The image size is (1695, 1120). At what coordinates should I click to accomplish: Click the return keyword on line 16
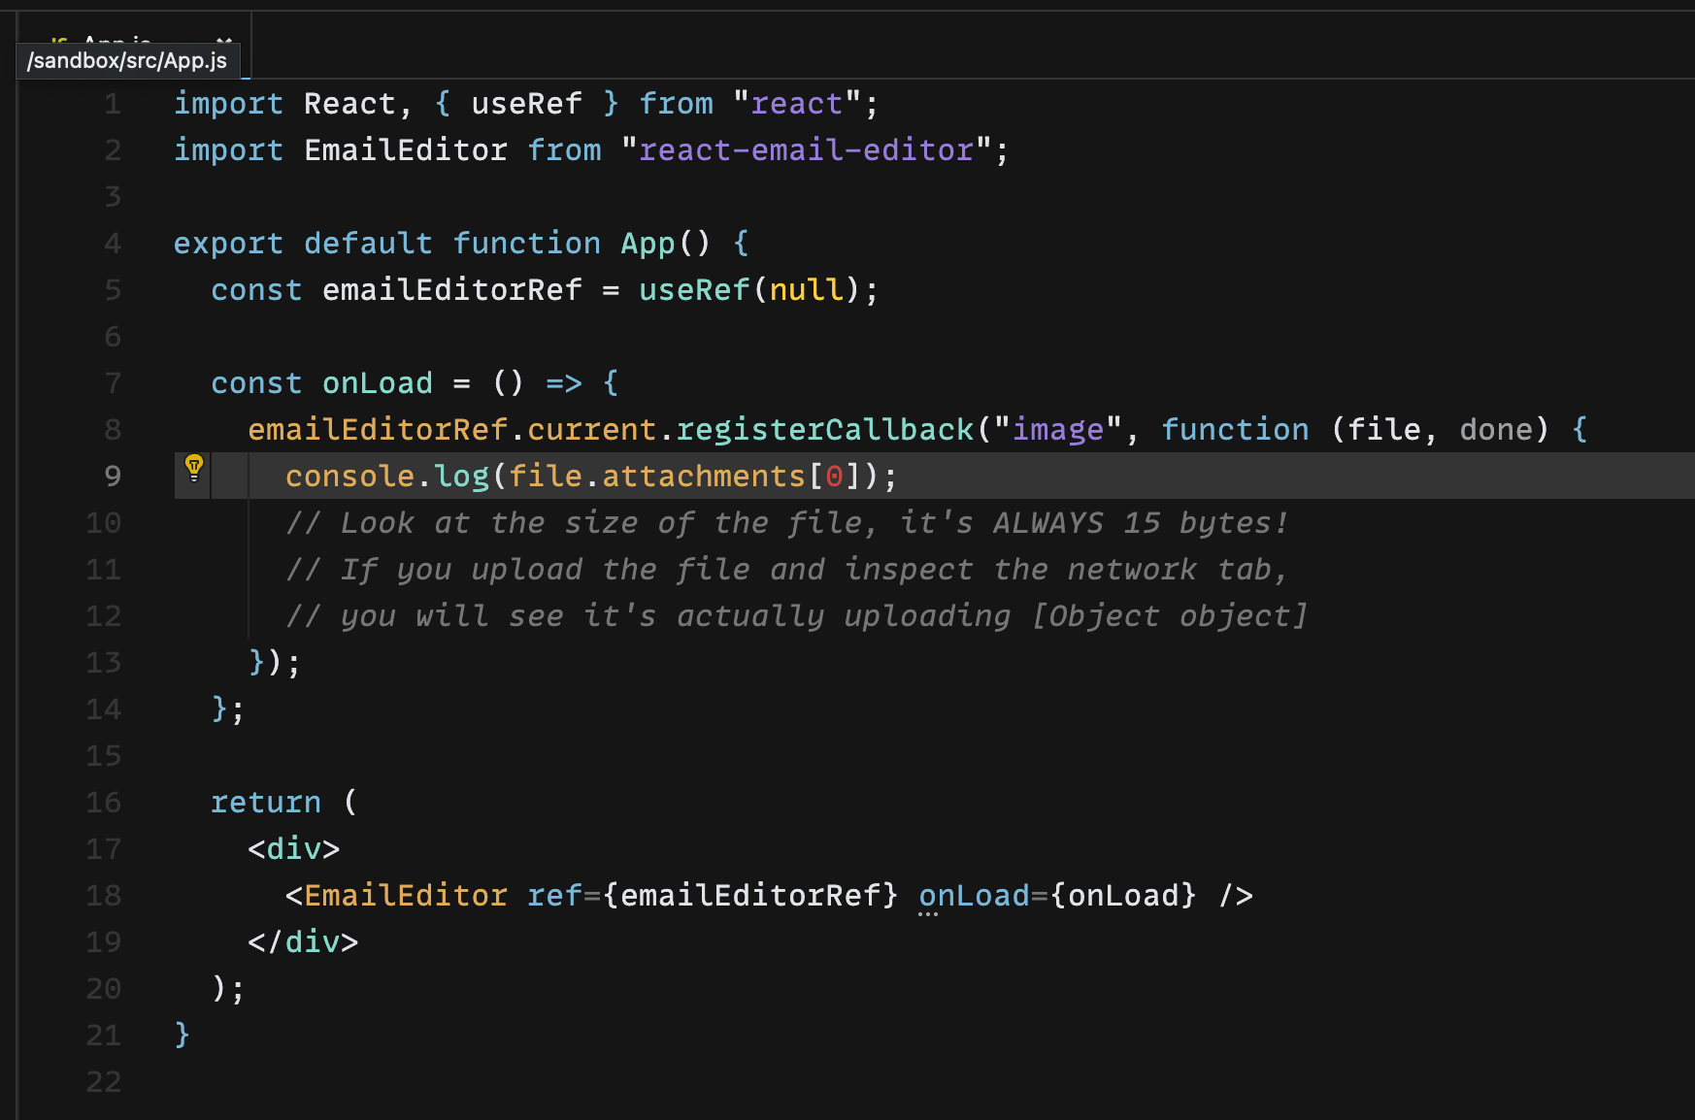266,803
